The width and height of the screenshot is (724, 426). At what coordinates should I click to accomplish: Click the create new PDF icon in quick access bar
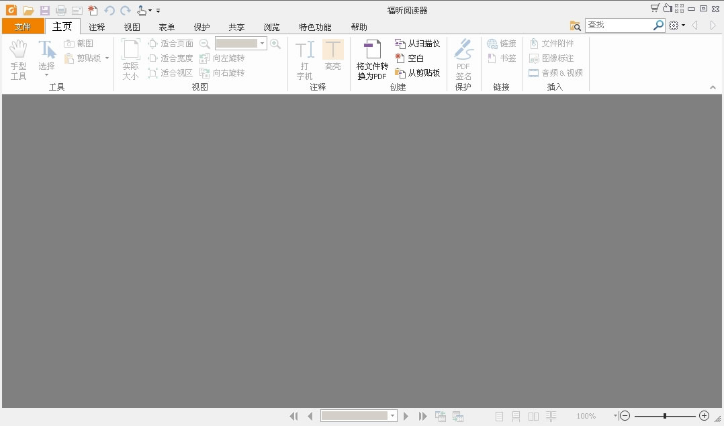click(93, 11)
